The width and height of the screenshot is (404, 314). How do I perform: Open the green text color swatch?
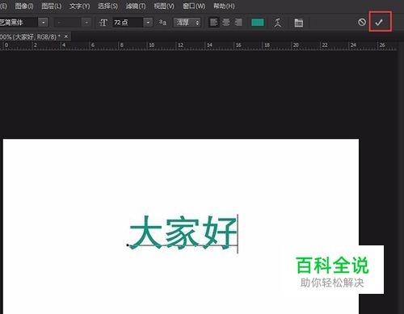tap(258, 23)
